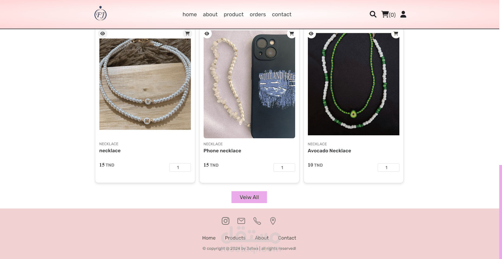Quick view Avocado Necklace via eye icon
502x259 pixels.
click(x=311, y=34)
